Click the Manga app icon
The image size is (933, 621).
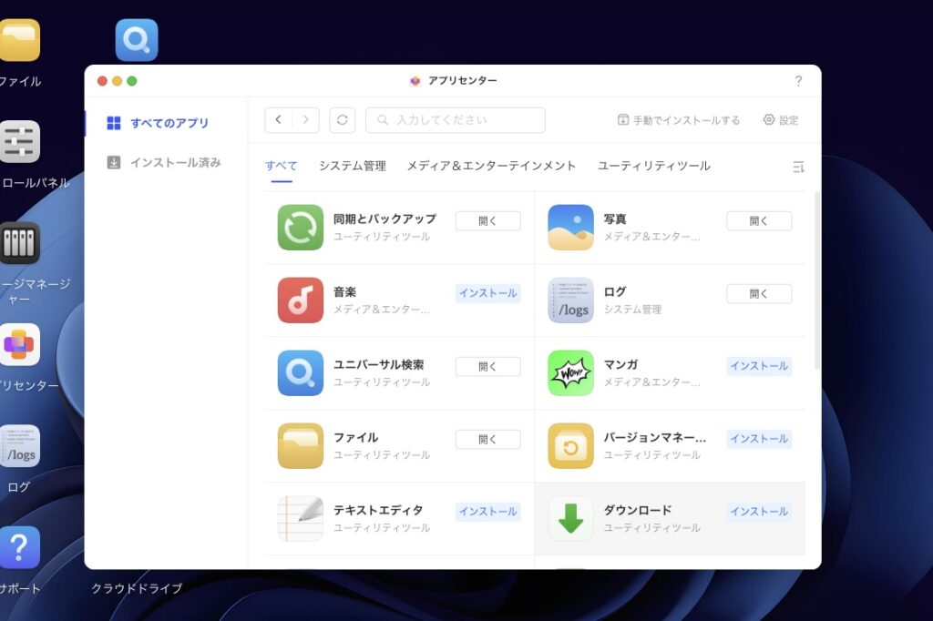coord(570,373)
